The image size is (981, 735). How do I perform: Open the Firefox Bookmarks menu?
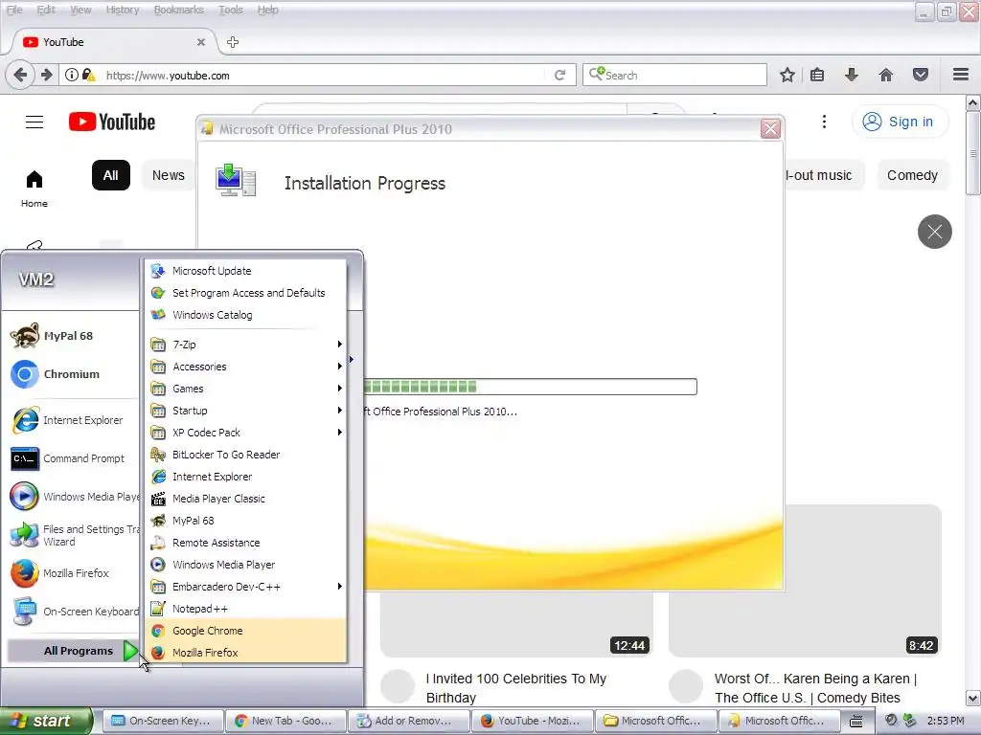[x=178, y=10]
